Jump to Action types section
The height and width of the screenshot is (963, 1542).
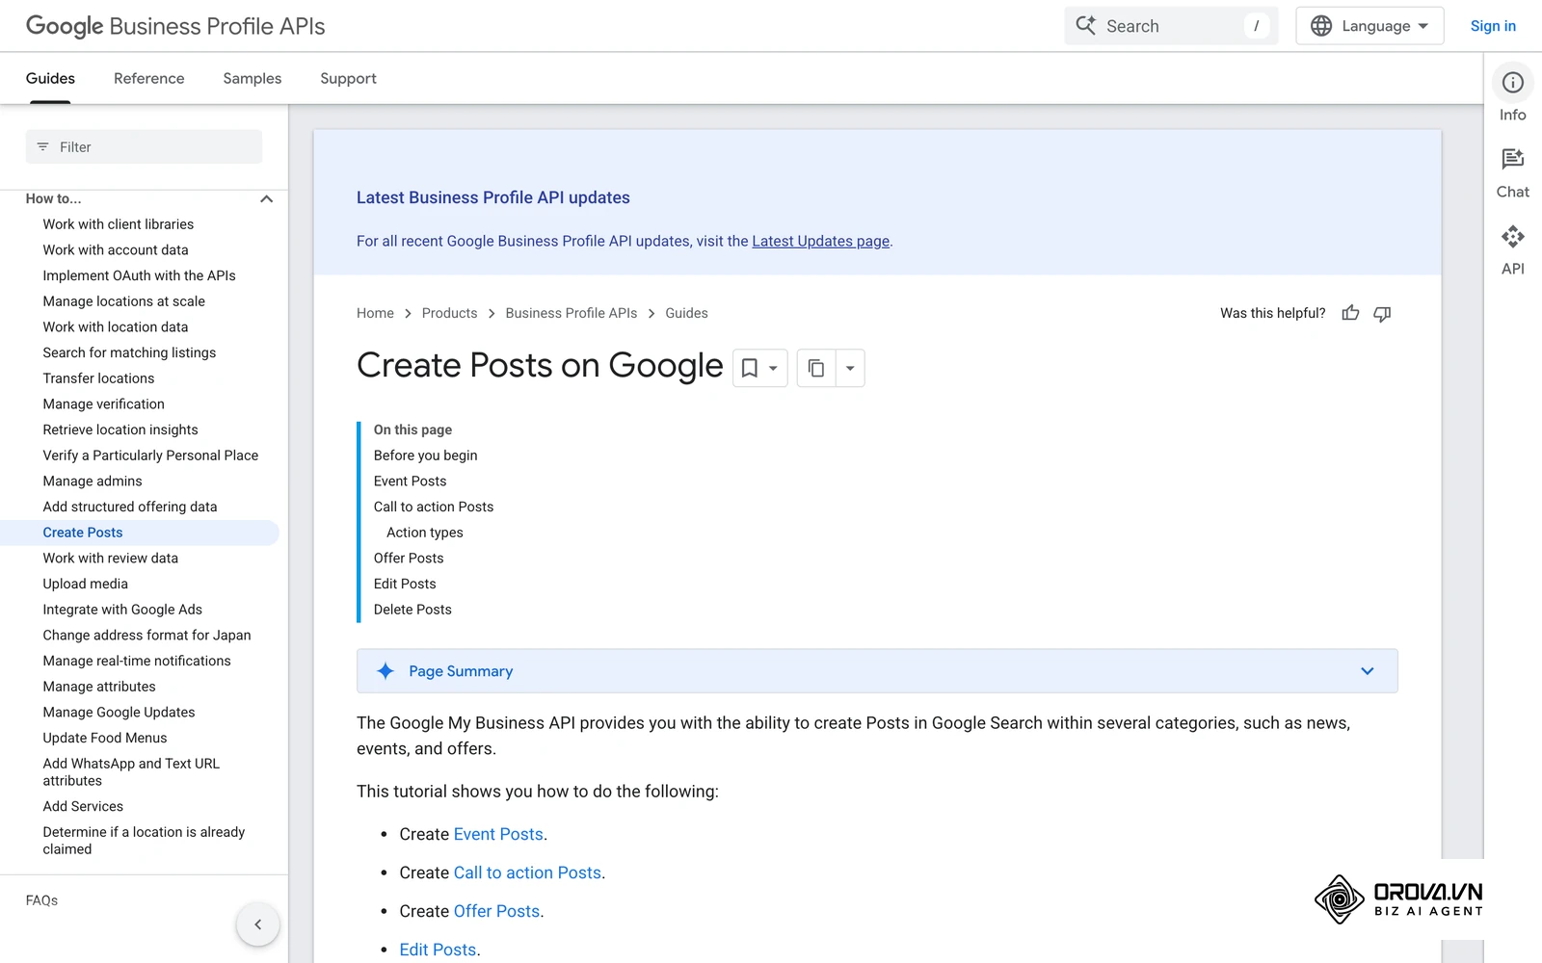[x=424, y=533]
